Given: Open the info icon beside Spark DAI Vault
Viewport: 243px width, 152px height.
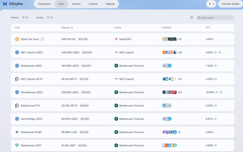Looking at the screenshot, I should (x=42, y=39).
